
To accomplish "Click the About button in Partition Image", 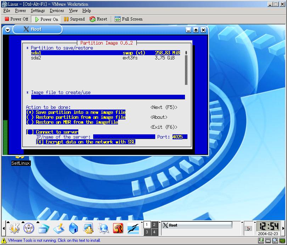I will coord(159,117).
